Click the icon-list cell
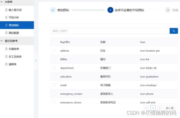Image resolution: width=180 pixels, height=118 pixels. click(x=145, y=59)
